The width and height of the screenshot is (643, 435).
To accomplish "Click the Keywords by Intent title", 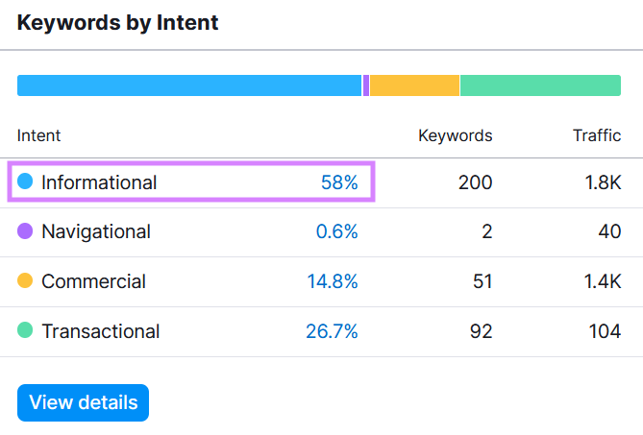I will pos(118,22).
